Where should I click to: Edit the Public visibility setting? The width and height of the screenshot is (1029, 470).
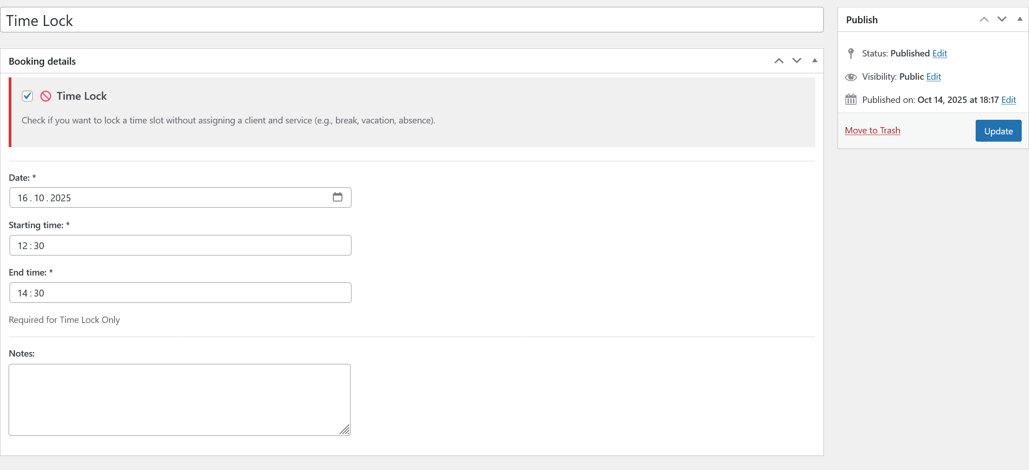coord(933,77)
